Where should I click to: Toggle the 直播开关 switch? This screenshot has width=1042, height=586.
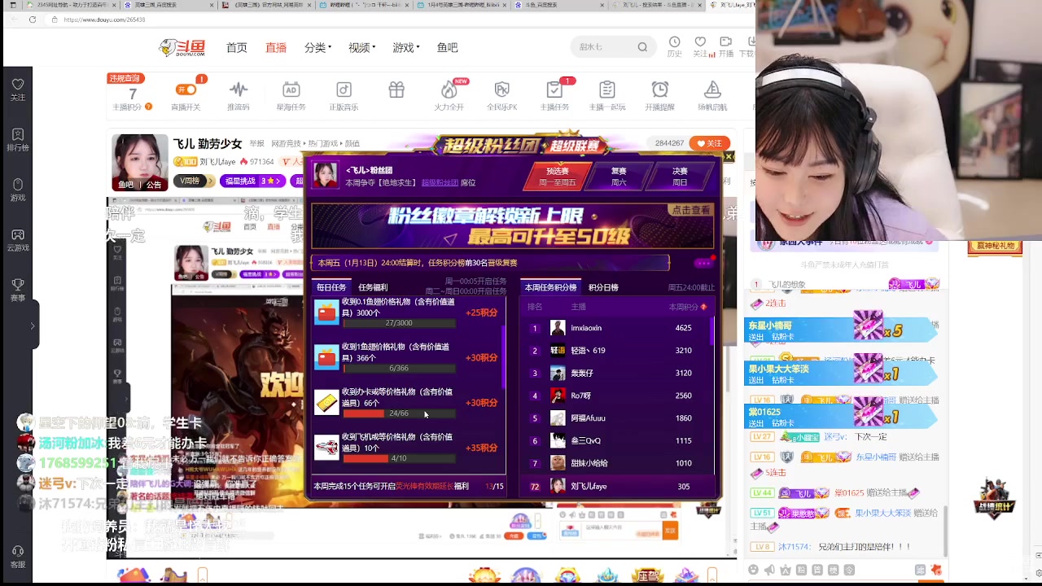(186, 90)
